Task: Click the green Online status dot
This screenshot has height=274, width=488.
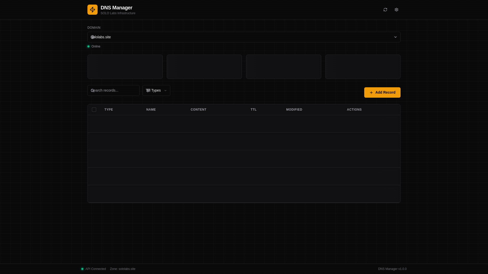Action: [88, 46]
